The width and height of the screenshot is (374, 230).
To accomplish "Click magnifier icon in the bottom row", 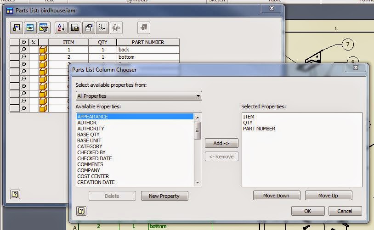I will 23,57.
